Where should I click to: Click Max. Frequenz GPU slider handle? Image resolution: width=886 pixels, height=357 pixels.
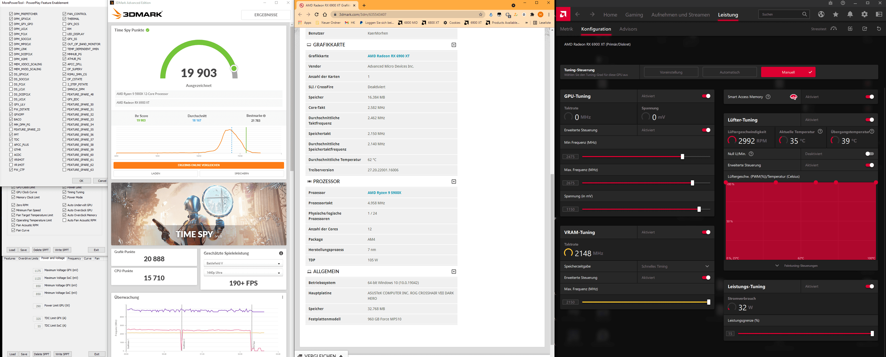coord(692,183)
